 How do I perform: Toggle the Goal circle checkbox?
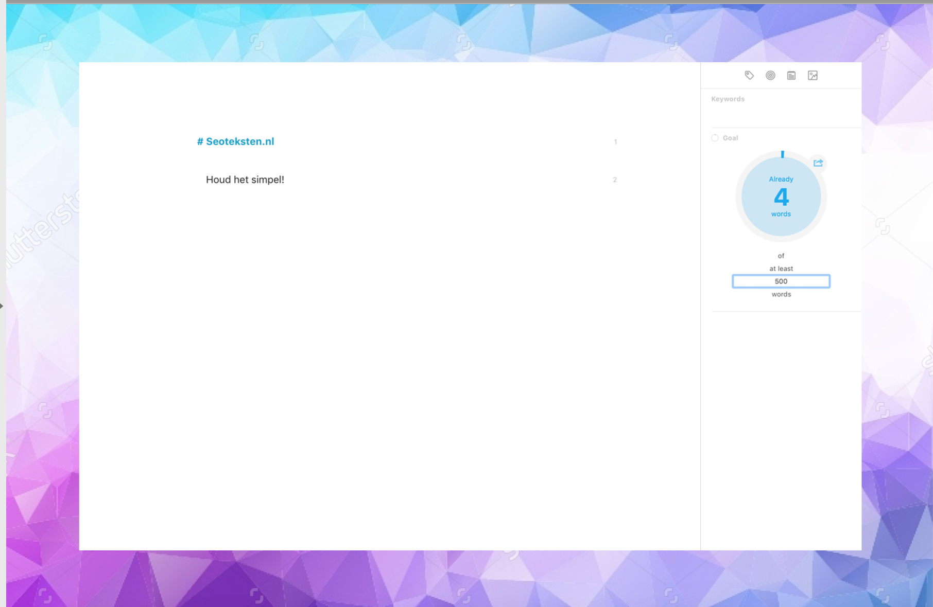pos(715,138)
